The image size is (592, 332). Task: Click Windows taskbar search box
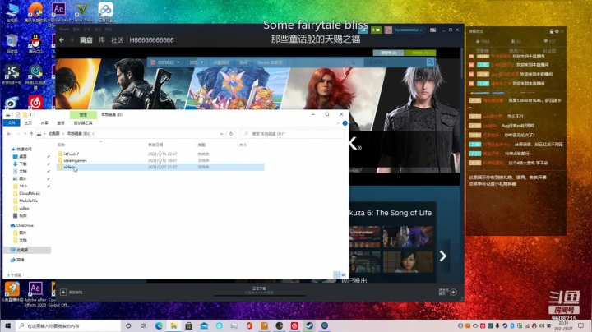pyautogui.click(x=68, y=325)
